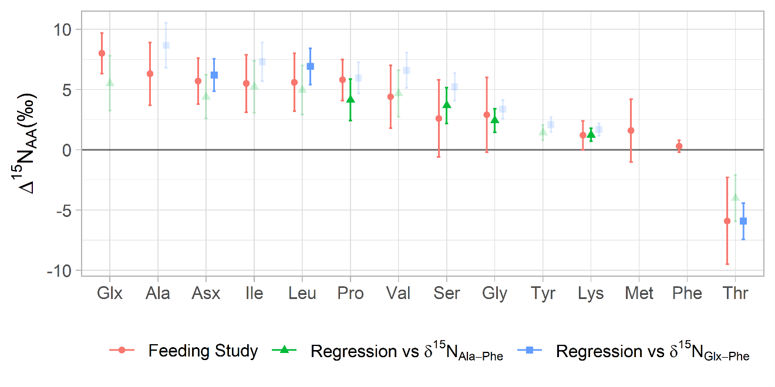Click the green triangle legend marker
The image size is (775, 387).
pyautogui.click(x=284, y=350)
